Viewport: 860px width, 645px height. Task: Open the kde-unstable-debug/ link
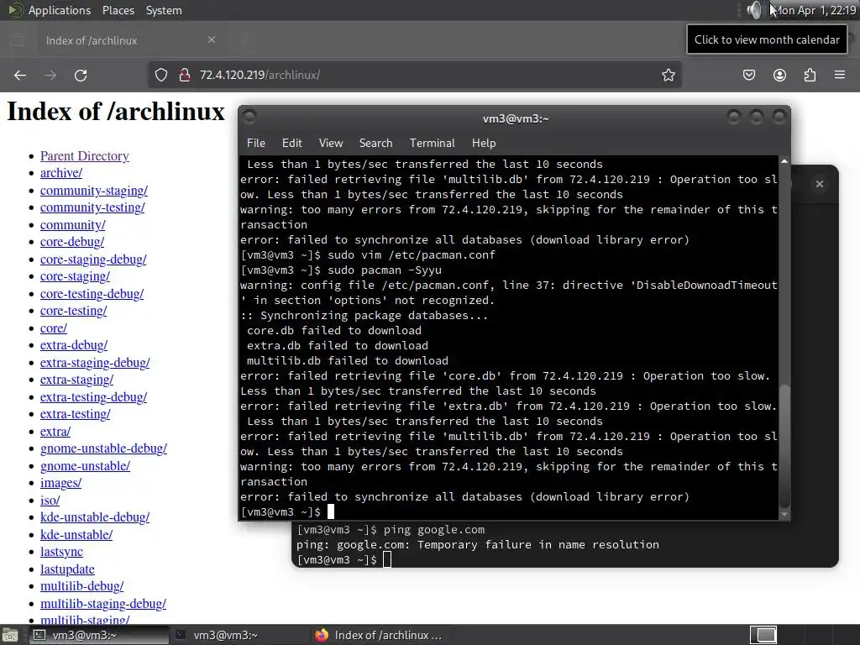pos(94,517)
